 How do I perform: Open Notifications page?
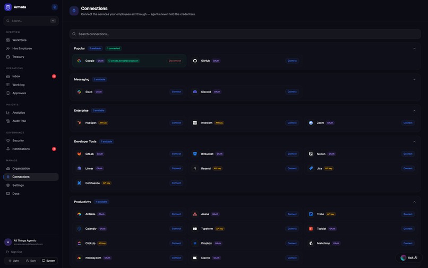point(31,149)
